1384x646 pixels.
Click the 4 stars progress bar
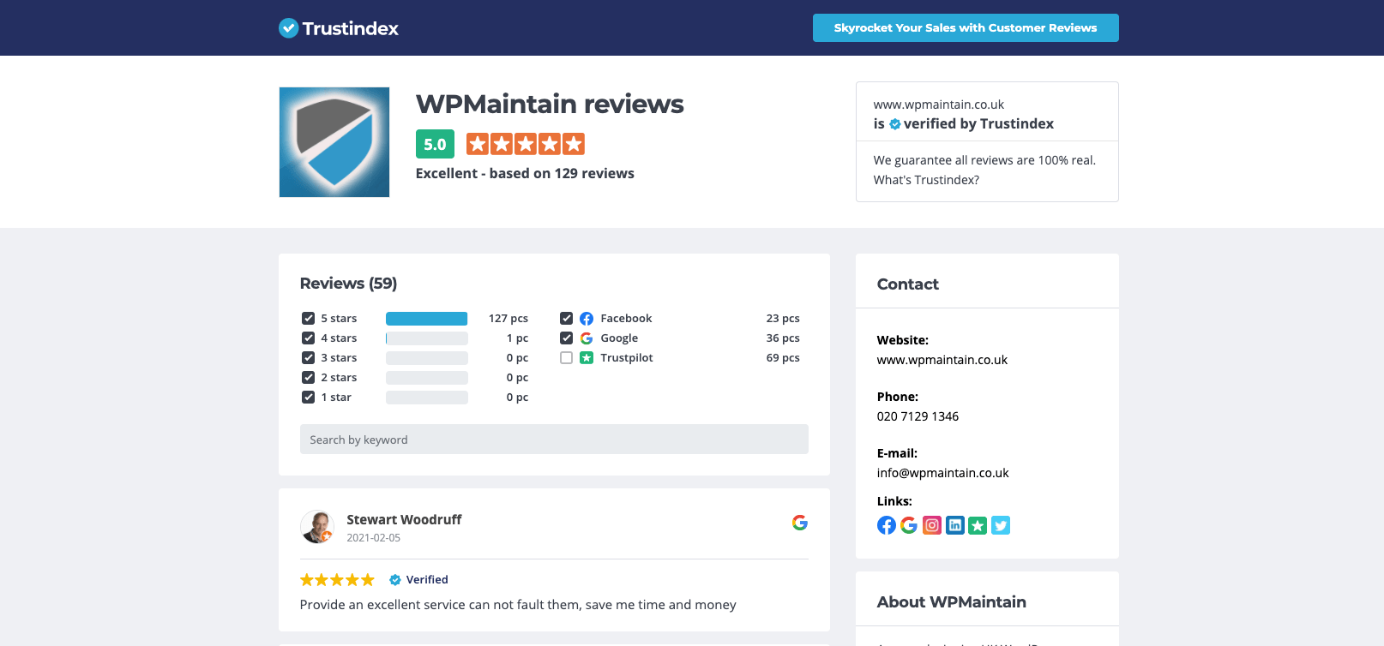(427, 338)
